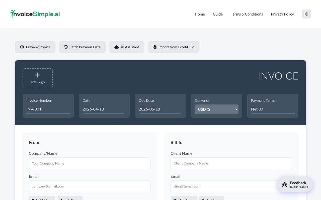Click the Company/Name label

[43, 153]
